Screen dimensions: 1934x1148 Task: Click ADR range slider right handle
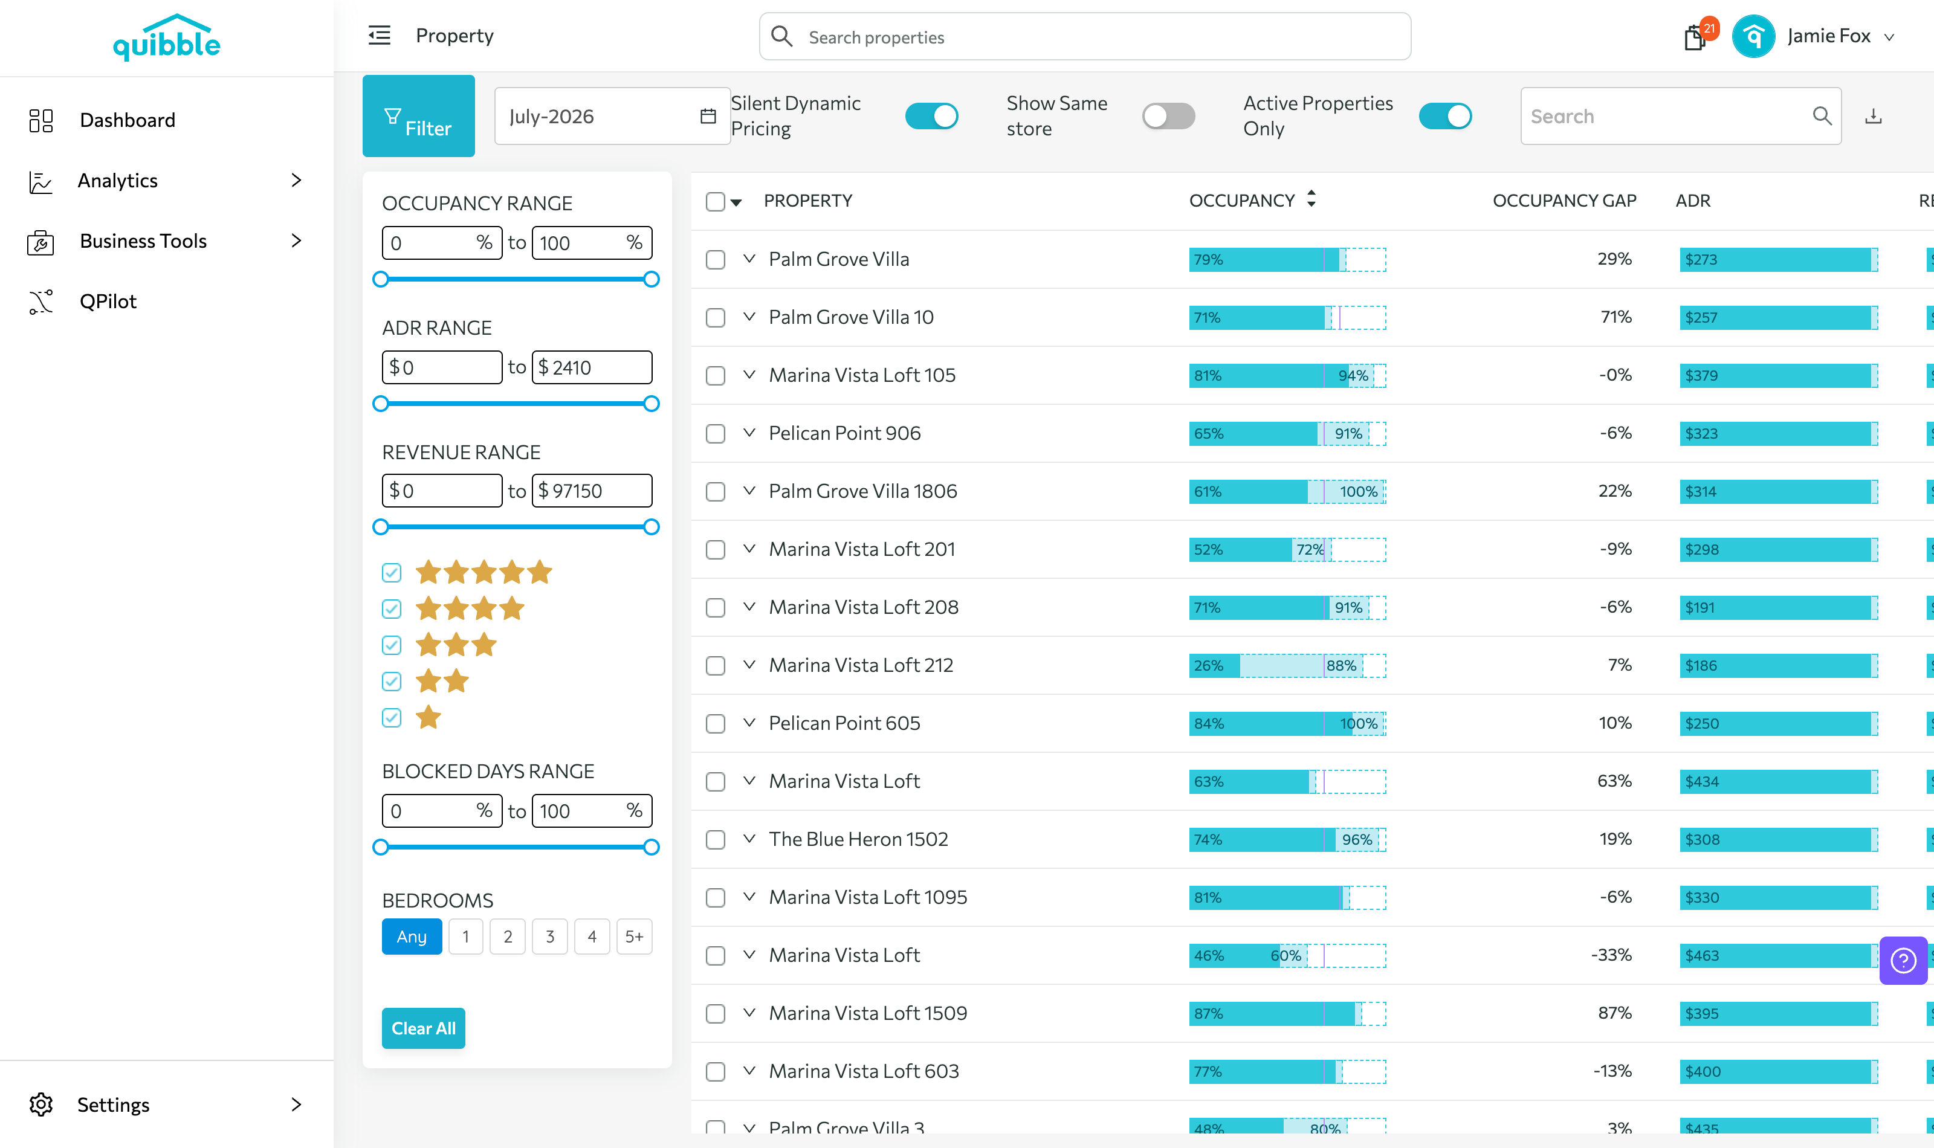tap(652, 404)
